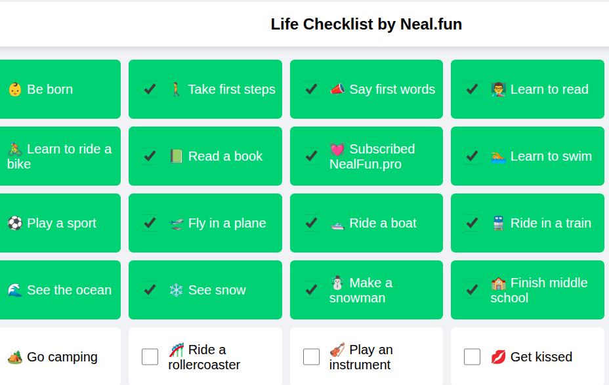
Task: Click the soccer ball icon on Play a sport
Action: (x=14, y=223)
